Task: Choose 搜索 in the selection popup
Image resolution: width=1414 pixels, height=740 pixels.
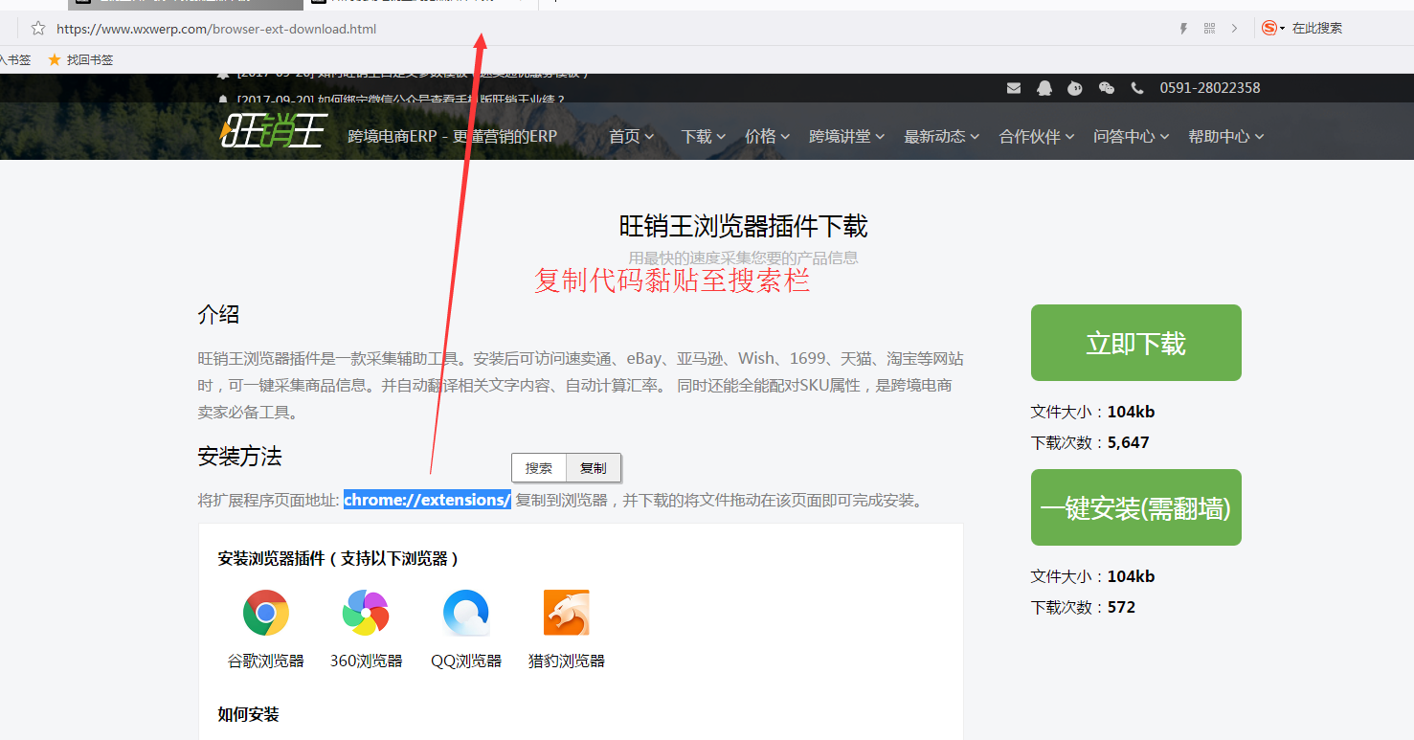Action: click(x=539, y=468)
